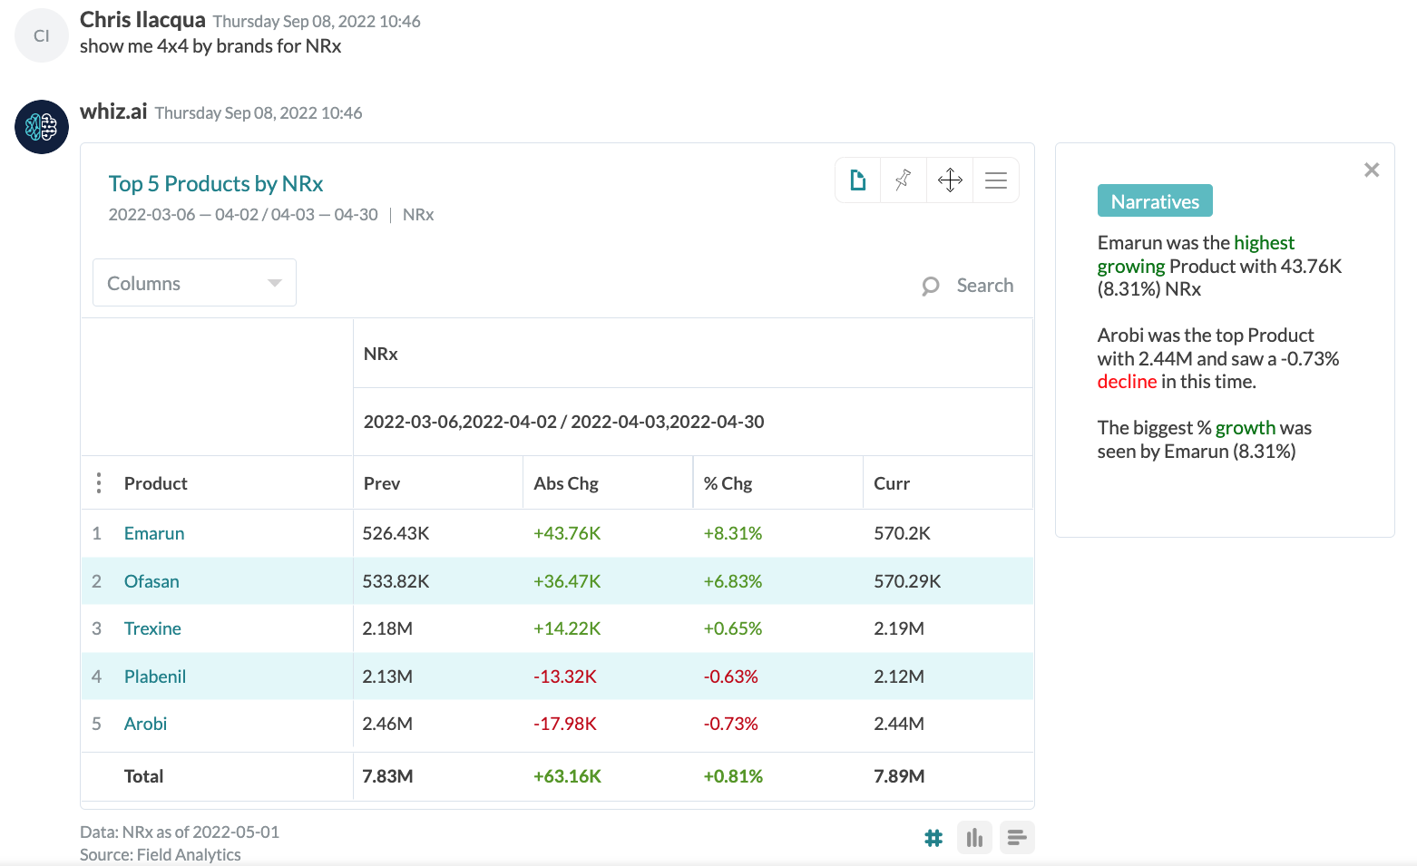Pin this Top 5 Products card

(x=904, y=180)
